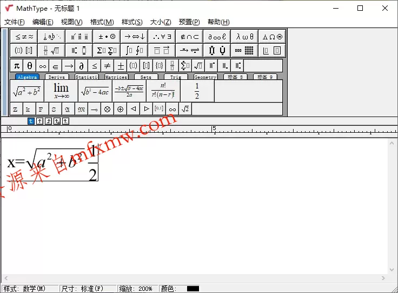Switch to the Trig tab

(x=176, y=77)
